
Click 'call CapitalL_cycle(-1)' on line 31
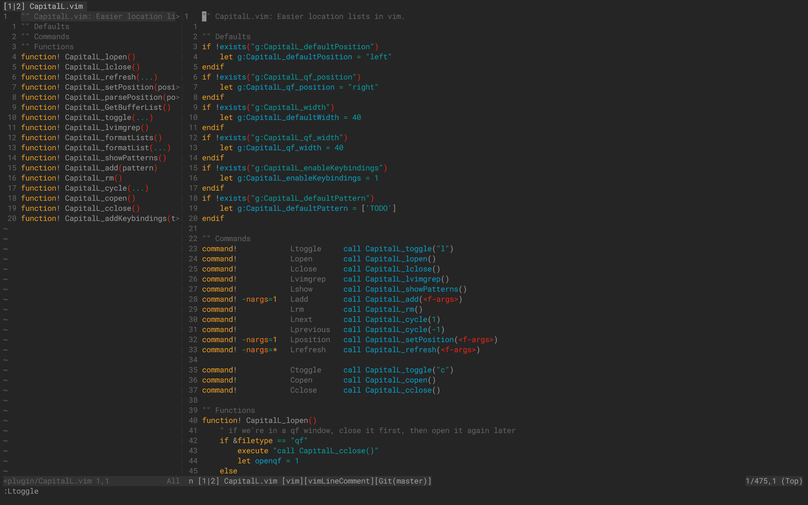[394, 329]
